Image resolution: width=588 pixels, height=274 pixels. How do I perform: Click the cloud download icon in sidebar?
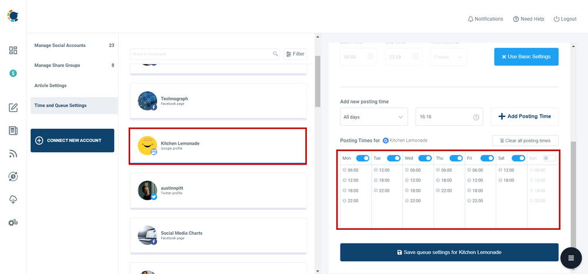click(x=13, y=200)
